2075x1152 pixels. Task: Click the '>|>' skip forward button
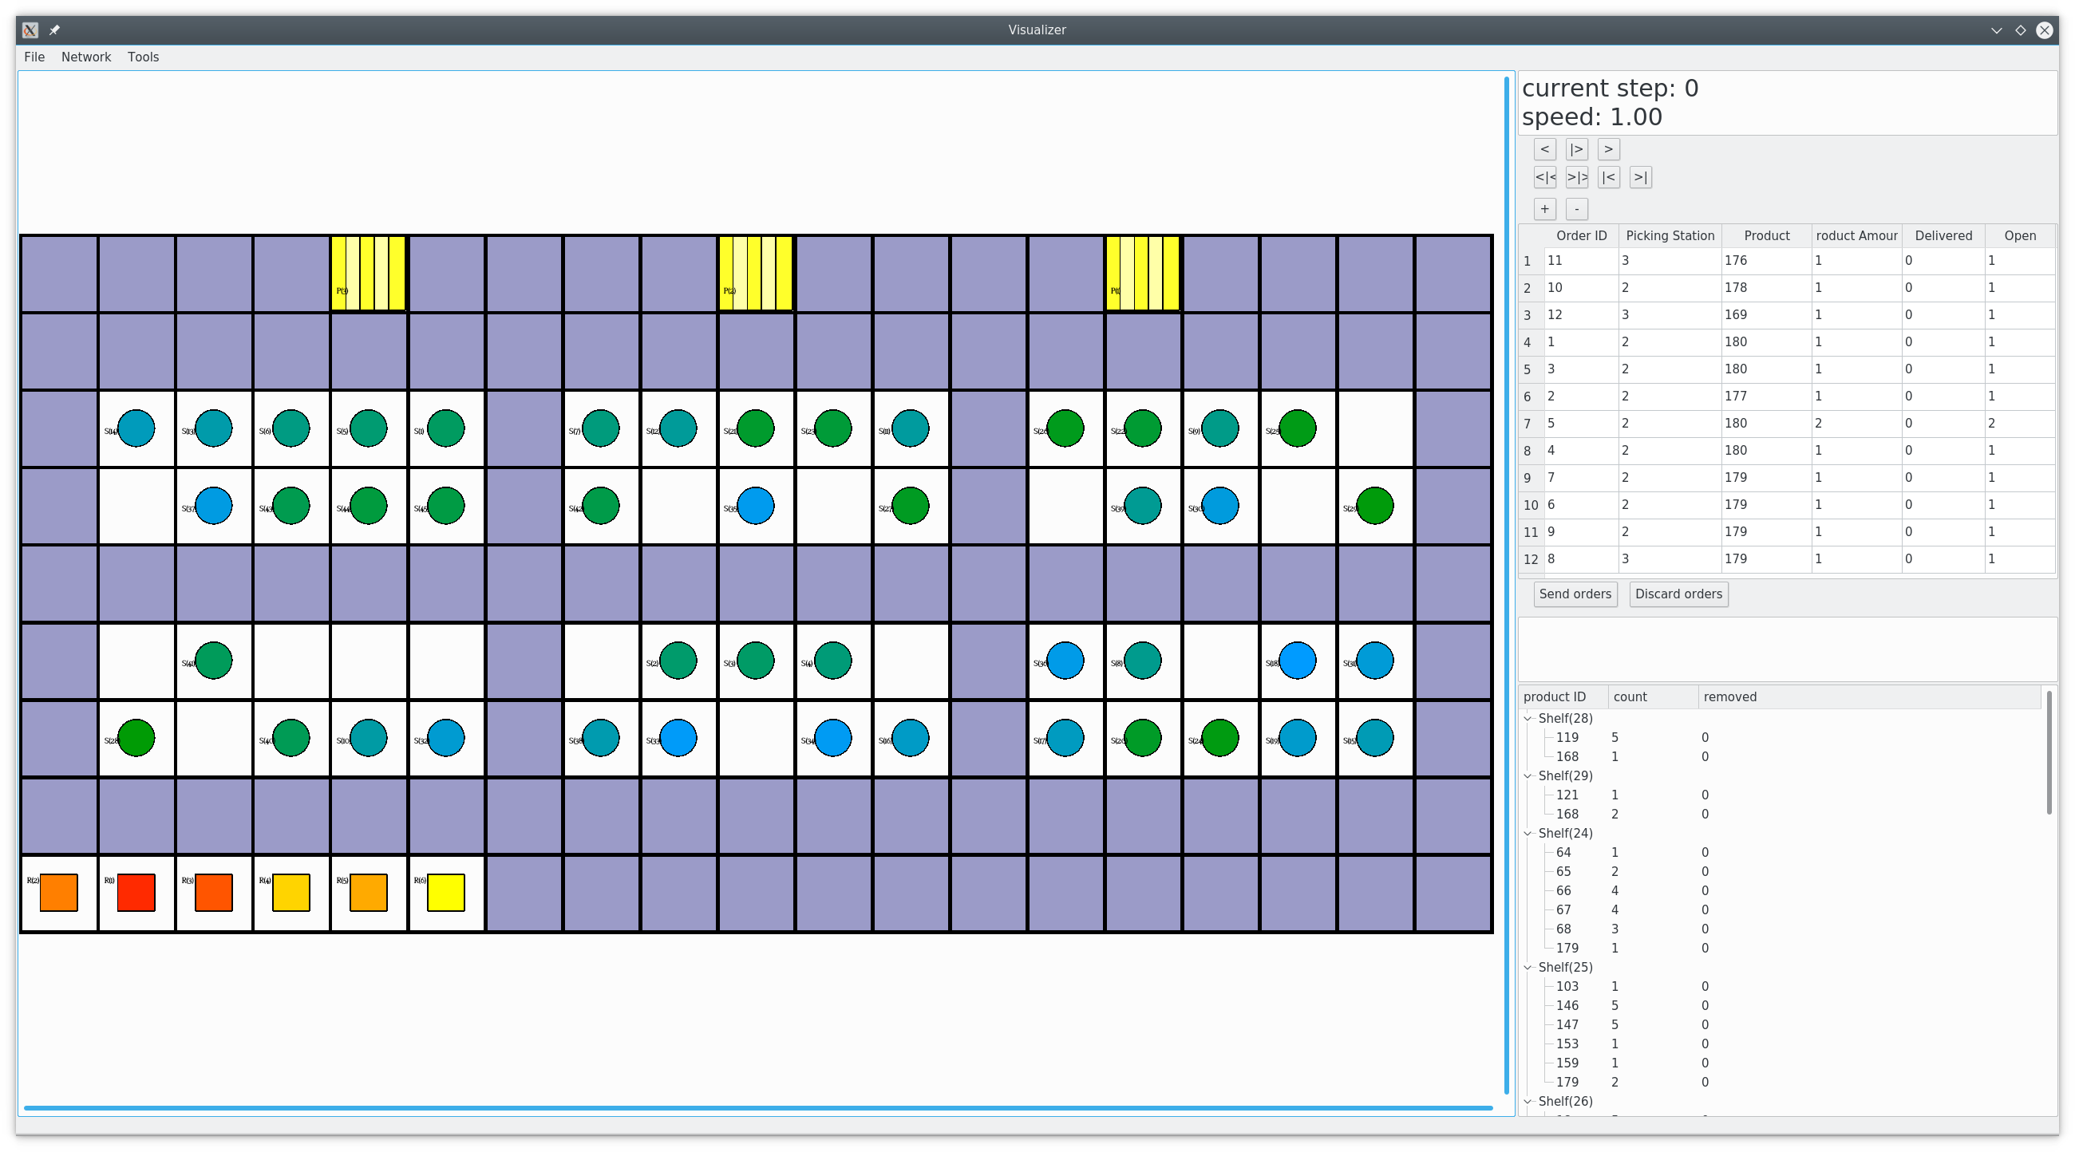(x=1576, y=177)
